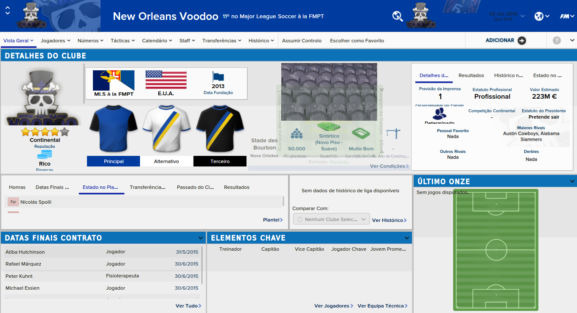Screen dimensions: 577x313
Task: Open the Ver Jogadores link
Action: click(x=334, y=306)
